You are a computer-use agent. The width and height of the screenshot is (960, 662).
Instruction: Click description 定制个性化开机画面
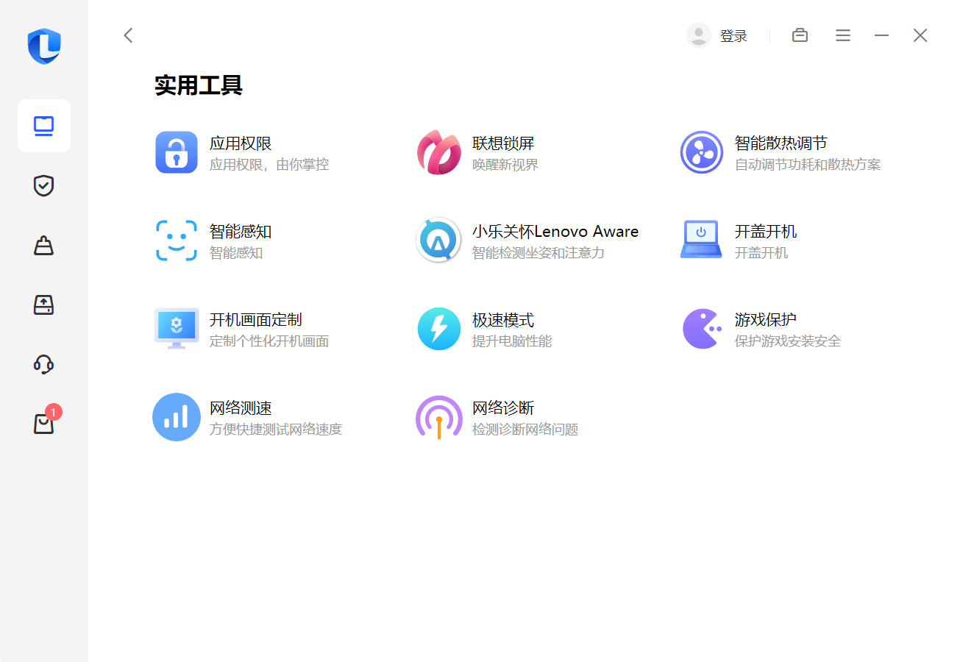(269, 341)
